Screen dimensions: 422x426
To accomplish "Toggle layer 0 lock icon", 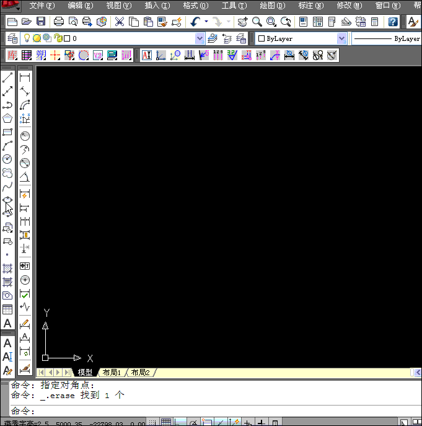I will (x=58, y=38).
